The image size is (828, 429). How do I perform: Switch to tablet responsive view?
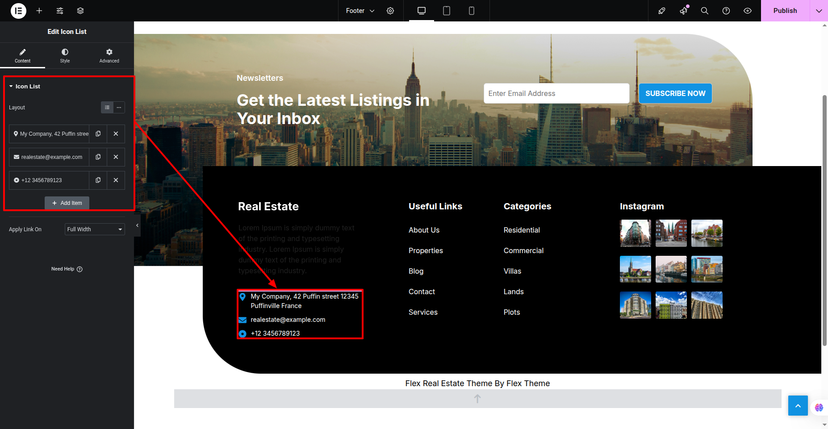coord(446,11)
